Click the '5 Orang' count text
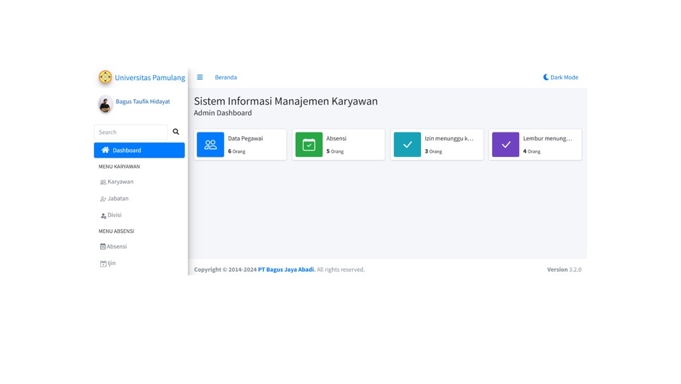Image resolution: width=681 pixels, height=384 pixels. pyautogui.click(x=335, y=151)
